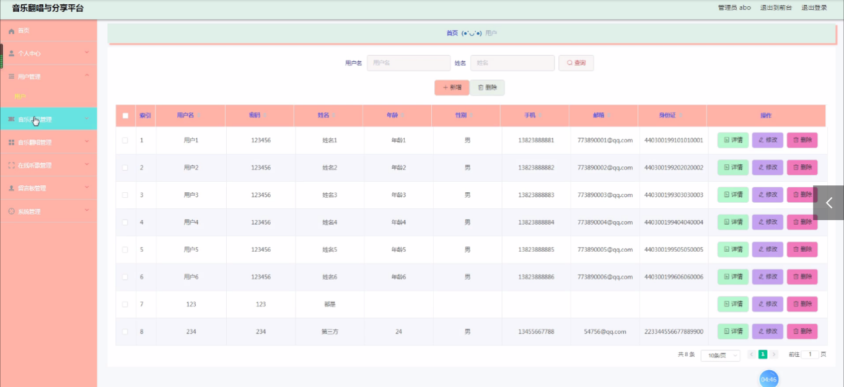Click the 删除 button above the table
Viewport: 844px width, 387px height.
(487, 88)
